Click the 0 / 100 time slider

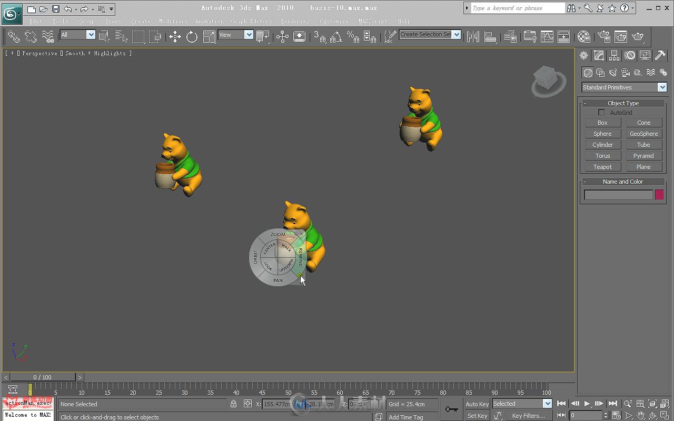pyautogui.click(x=43, y=377)
